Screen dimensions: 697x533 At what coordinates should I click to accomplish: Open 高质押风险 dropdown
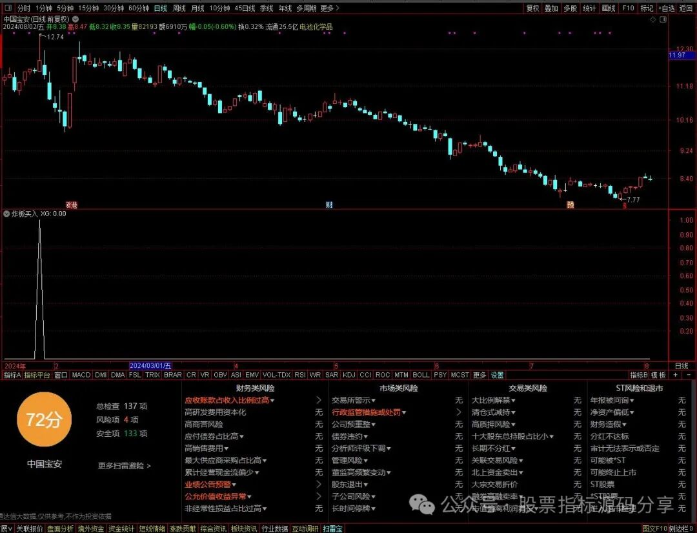click(x=494, y=425)
